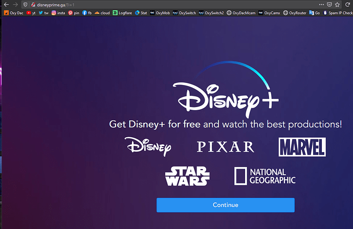Open the tracking protection shield icon
This screenshot has width=353, height=229.
(25, 4)
